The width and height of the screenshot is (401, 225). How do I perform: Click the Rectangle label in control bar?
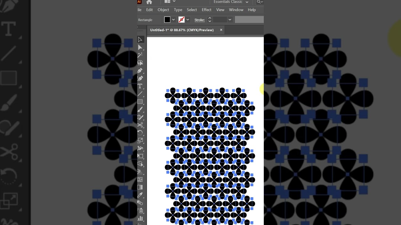(145, 20)
